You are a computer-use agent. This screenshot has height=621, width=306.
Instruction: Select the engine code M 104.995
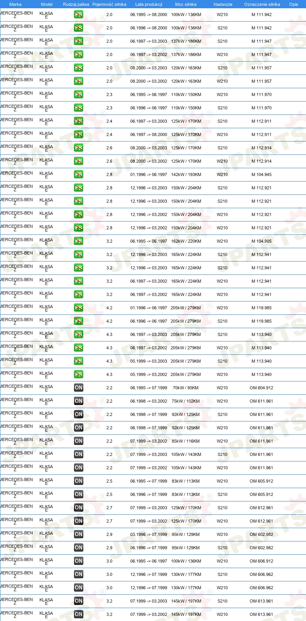(261, 241)
